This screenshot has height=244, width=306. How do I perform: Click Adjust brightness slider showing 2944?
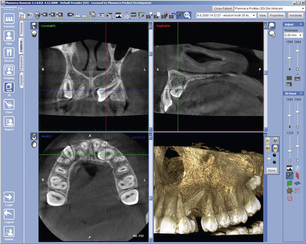(298, 51)
